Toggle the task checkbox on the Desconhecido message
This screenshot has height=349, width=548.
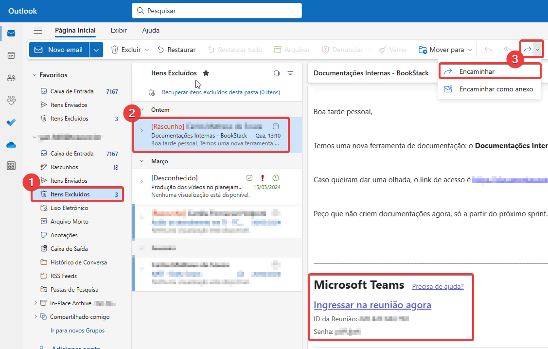[249, 178]
